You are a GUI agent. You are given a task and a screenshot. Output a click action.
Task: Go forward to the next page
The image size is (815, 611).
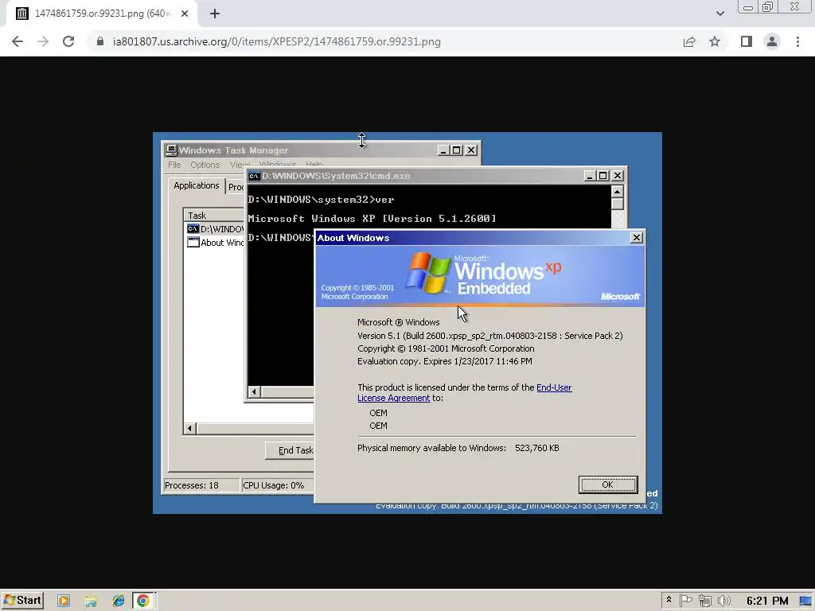click(x=43, y=41)
